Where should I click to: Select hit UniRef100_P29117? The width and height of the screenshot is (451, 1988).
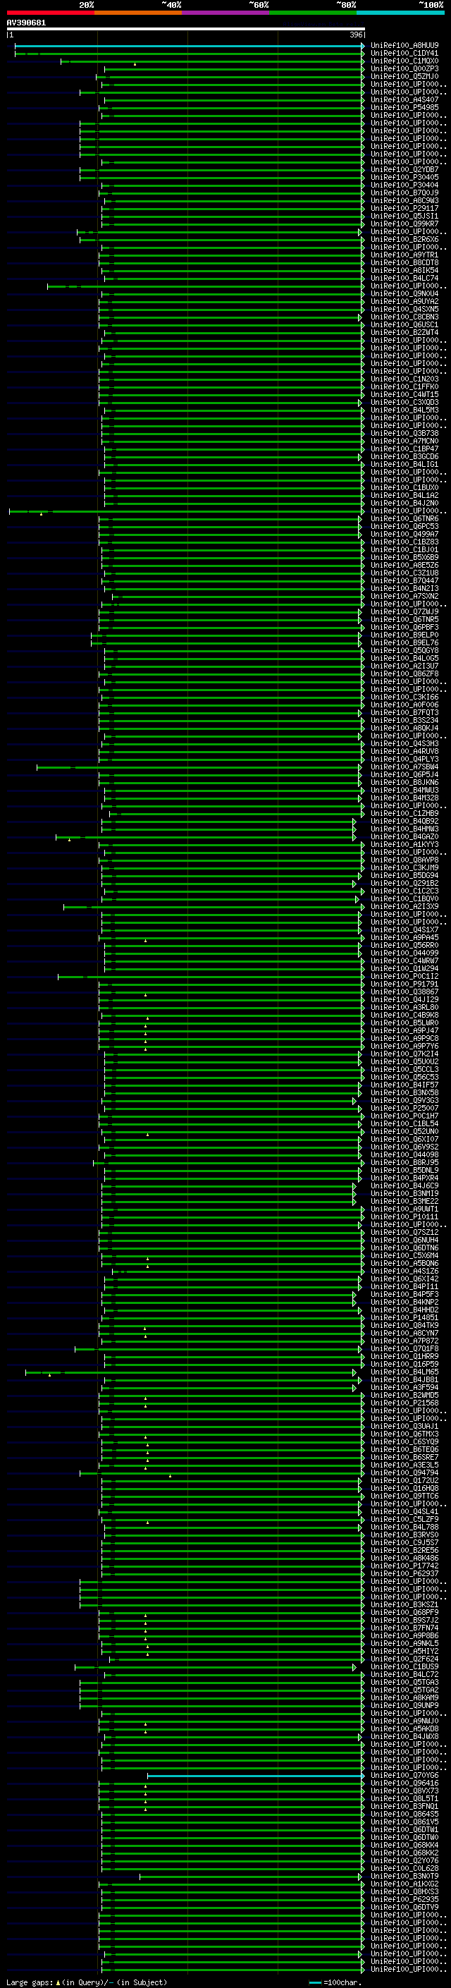(x=404, y=208)
